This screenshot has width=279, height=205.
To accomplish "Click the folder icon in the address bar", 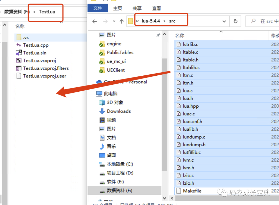I will (x=130, y=21).
